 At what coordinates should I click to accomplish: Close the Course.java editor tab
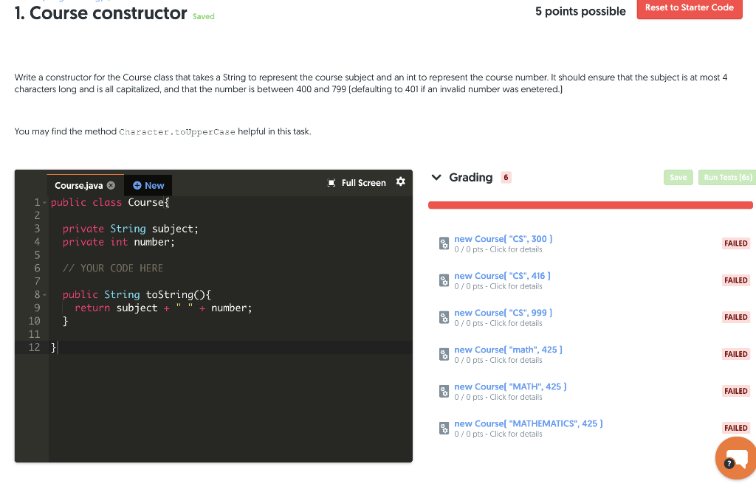click(111, 185)
